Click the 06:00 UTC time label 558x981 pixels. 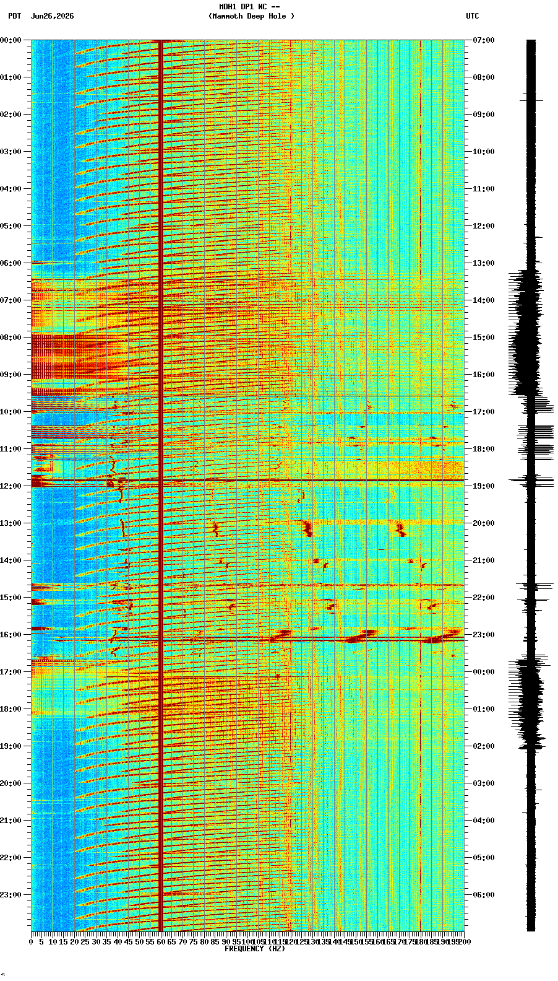tap(484, 895)
